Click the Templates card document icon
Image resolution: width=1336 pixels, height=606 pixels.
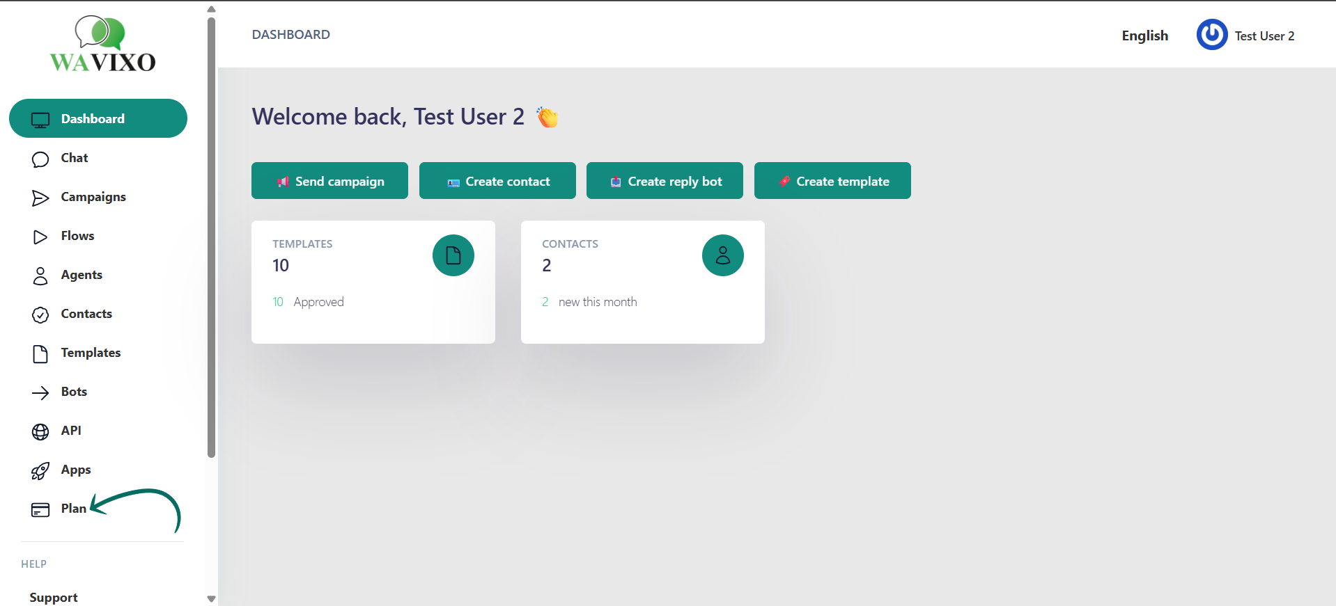pyautogui.click(x=453, y=255)
